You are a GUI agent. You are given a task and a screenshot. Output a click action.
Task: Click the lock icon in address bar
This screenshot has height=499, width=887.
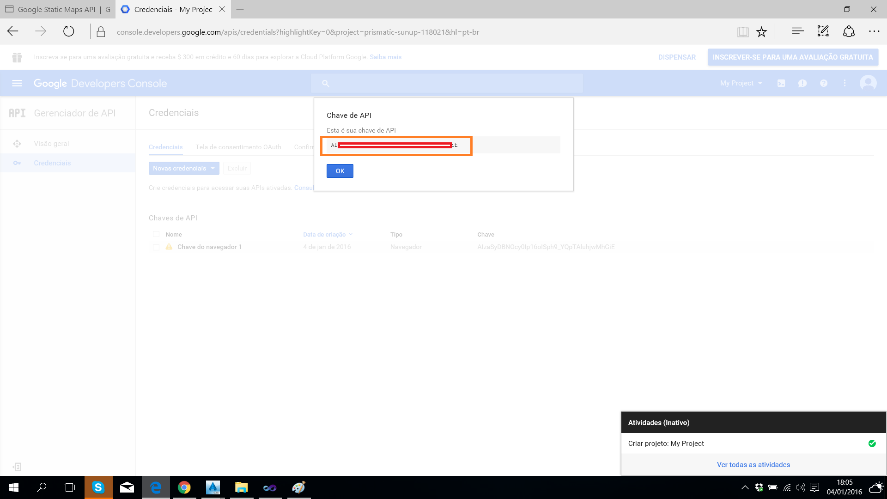click(x=101, y=32)
